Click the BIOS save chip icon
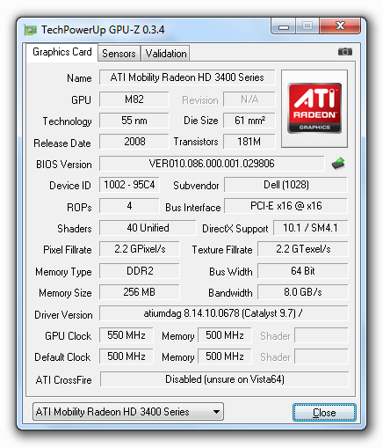Image resolution: width=383 pixels, height=448 pixels. (338, 164)
